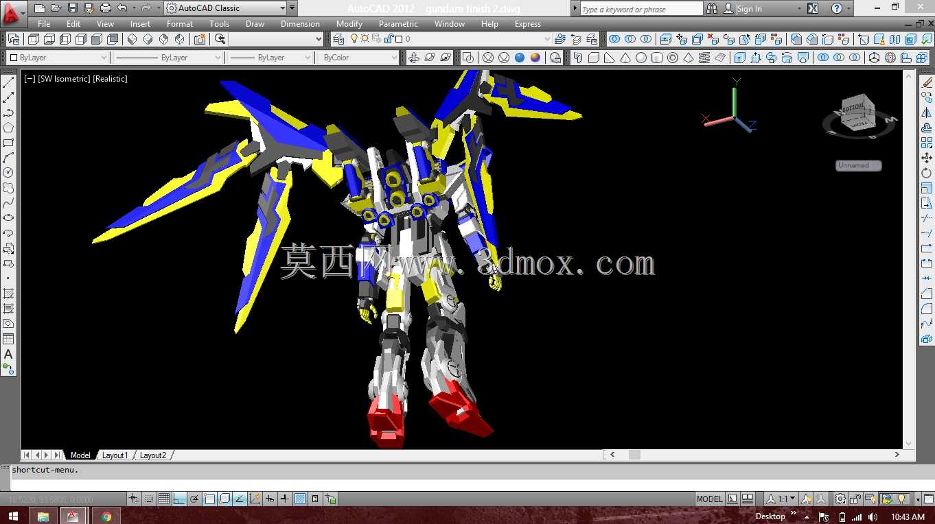Open the Parametric menu

[398, 24]
